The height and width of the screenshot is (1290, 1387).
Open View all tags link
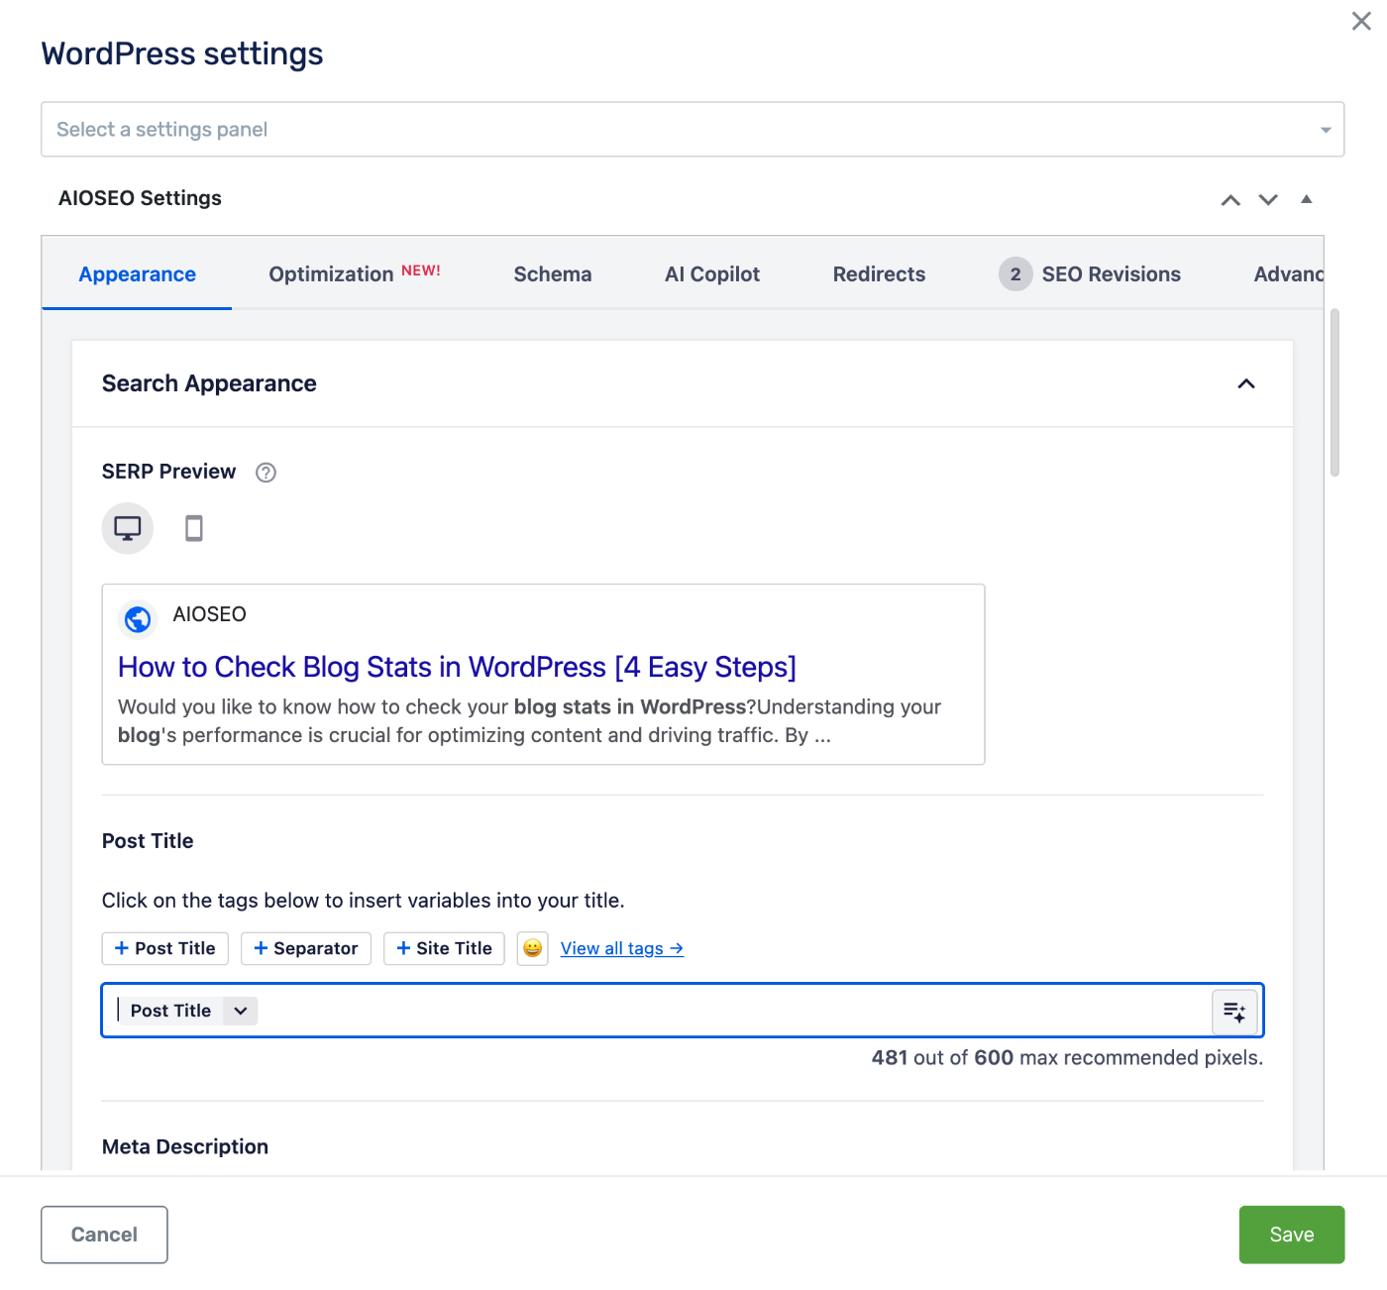tap(622, 948)
